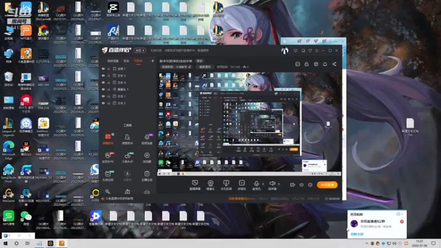Image resolution: width=441 pixels, height=248 pixels.
Task: Toggle the preview eye icon in bottom bar
Action: click(x=302, y=185)
